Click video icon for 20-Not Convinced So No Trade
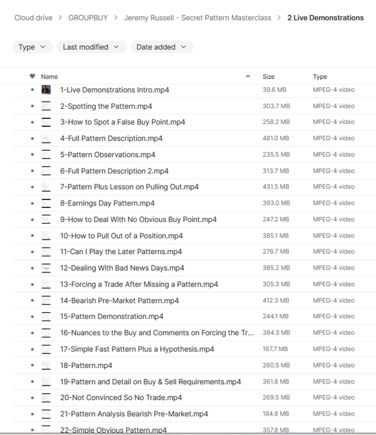Screen dimensions: 376x435 46,398
